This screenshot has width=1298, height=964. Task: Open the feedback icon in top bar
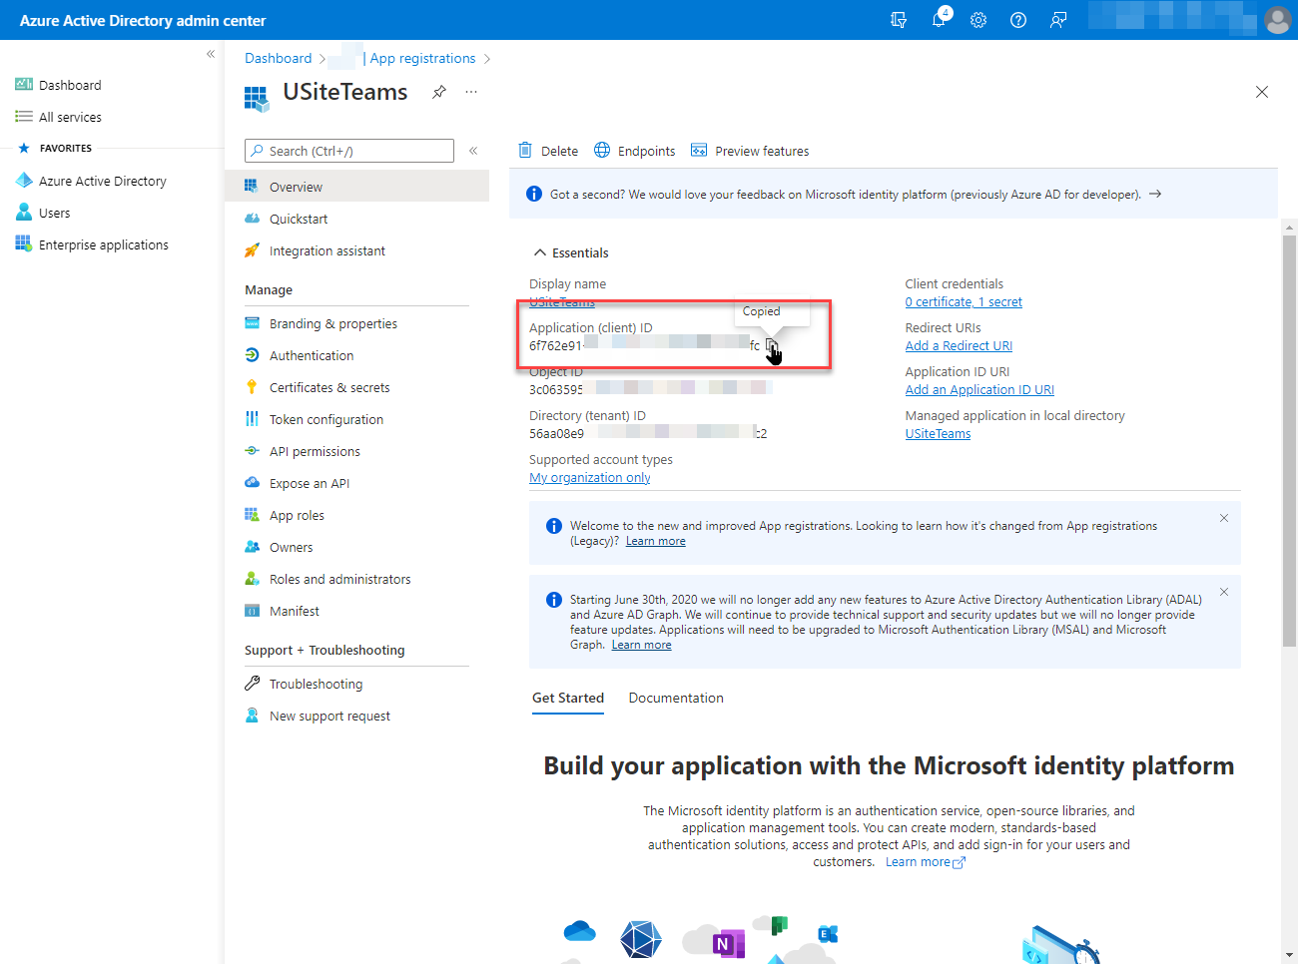tap(1058, 20)
